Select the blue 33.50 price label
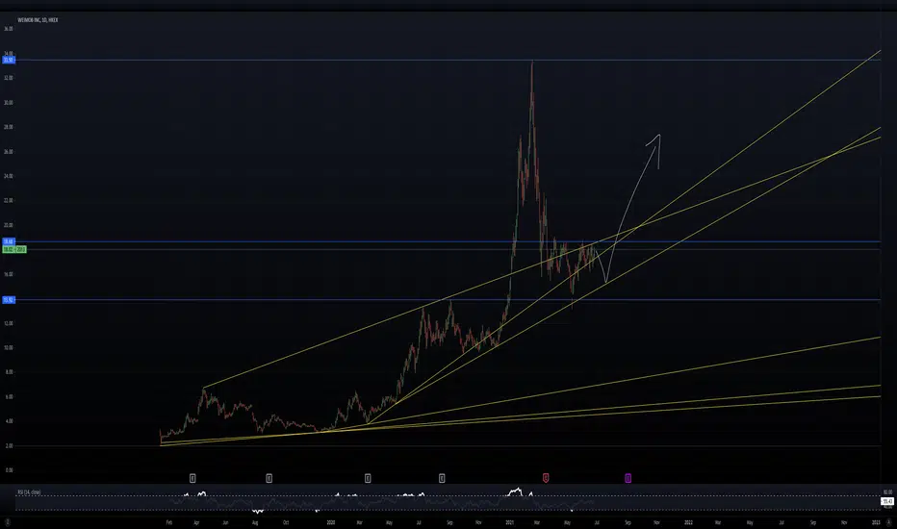The height and width of the screenshot is (529, 897). pos(9,60)
